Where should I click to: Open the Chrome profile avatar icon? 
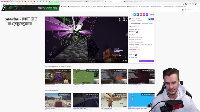[x=196, y=4]
